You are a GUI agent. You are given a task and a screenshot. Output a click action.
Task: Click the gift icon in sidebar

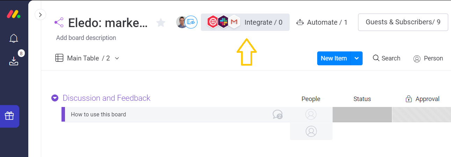tap(9, 116)
